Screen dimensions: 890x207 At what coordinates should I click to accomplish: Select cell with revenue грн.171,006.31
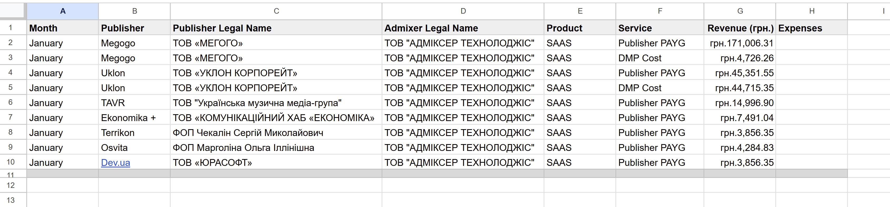[740, 43]
